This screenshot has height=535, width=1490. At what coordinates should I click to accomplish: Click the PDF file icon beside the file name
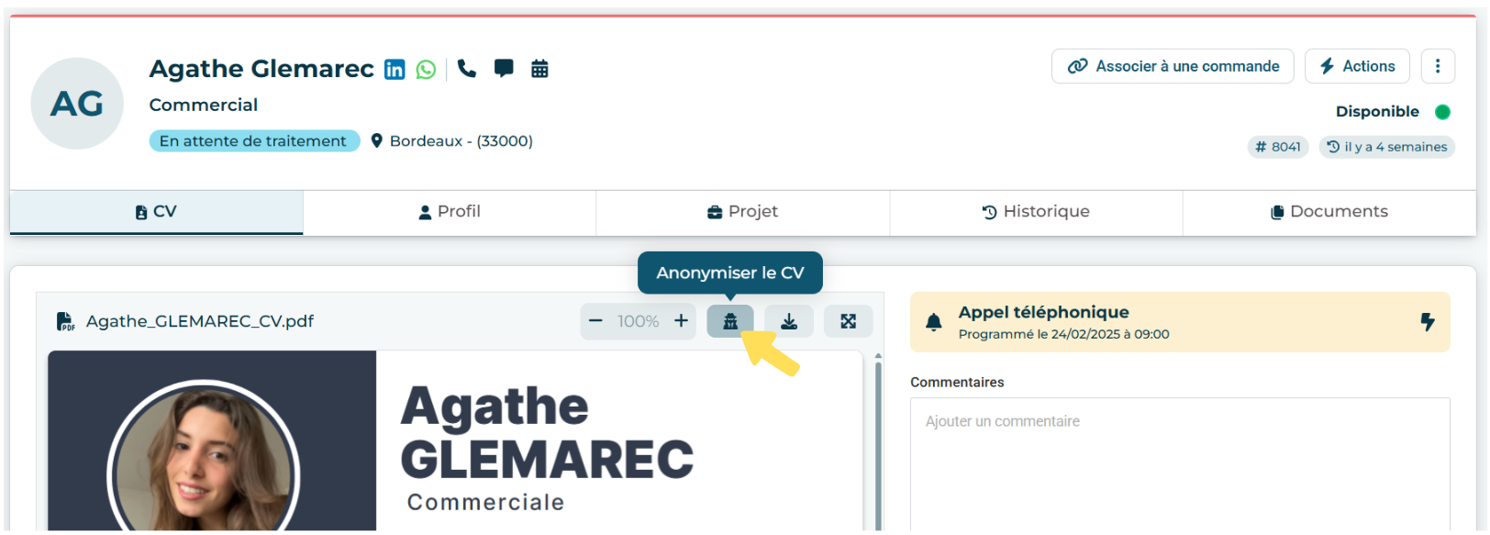[66, 321]
